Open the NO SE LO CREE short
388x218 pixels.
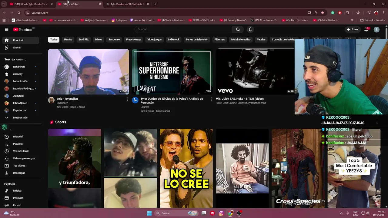pyautogui.click(x=186, y=168)
